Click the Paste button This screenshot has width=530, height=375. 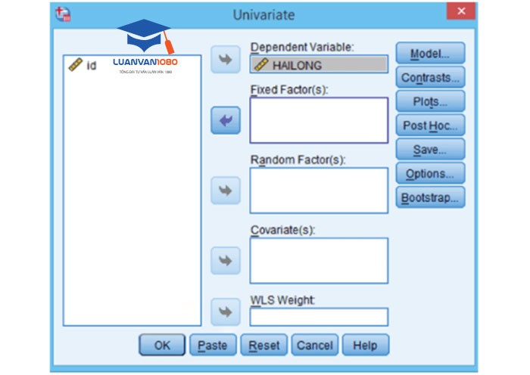213,345
